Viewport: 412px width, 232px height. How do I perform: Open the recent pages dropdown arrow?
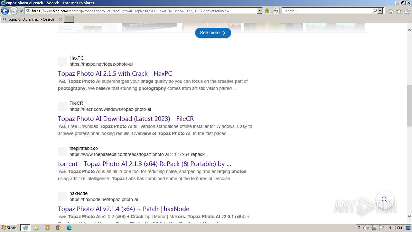pyautogui.click(x=21, y=11)
